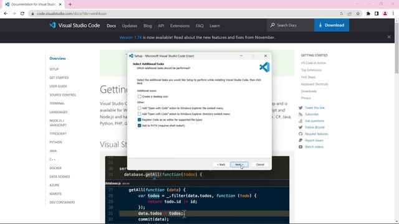Expand SOURCE CONTROL section in sidebar
Viewport: 399px width, 224px height.
(x=63, y=95)
